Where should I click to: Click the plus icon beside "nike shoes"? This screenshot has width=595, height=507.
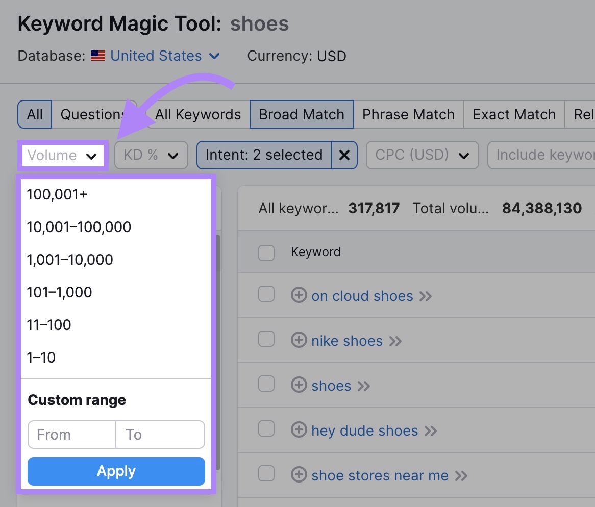(299, 339)
